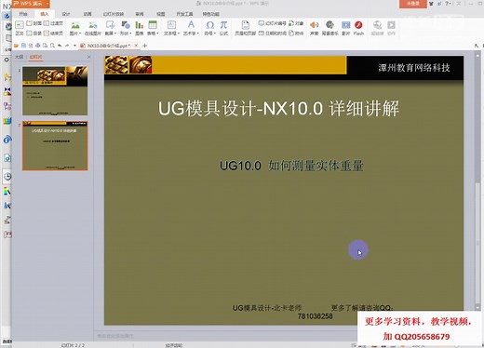Click the open folder quick-access icon
The width and height of the screenshot is (484, 348).
pyautogui.click(x=17, y=46)
